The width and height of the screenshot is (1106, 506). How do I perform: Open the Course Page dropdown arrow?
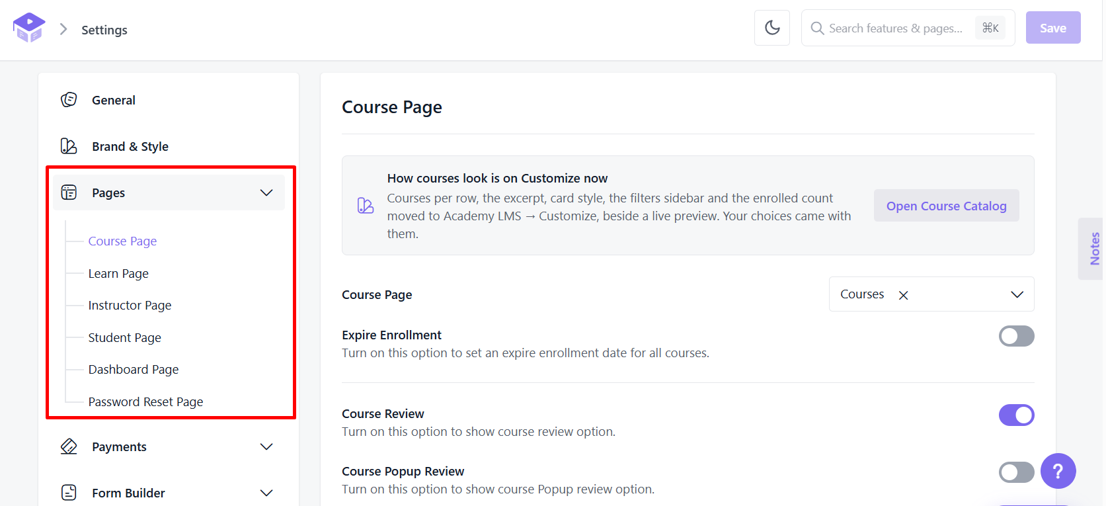point(1017,294)
